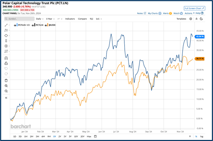Open the text annotation tool

[x=6, y=30]
